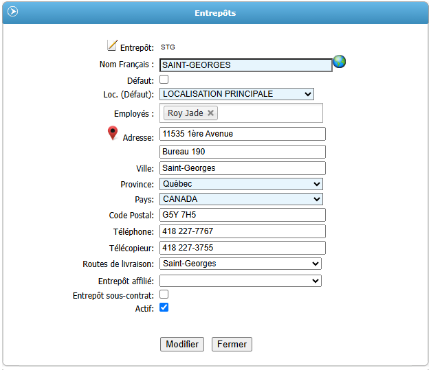Image resolution: width=431 pixels, height=370 pixels.
Task: Click the Code Postal field G5Y 7H5
Action: (x=243, y=215)
